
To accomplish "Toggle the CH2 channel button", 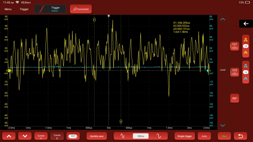I will [234, 72].
